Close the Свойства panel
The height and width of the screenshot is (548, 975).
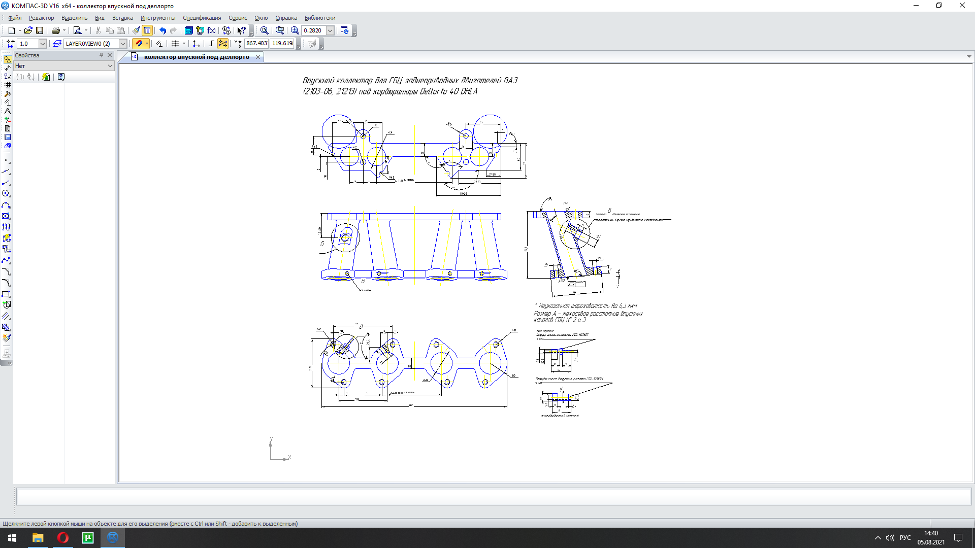point(110,55)
